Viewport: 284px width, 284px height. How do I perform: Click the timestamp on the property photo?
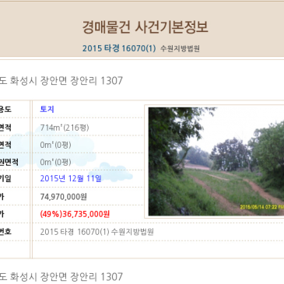(261, 207)
